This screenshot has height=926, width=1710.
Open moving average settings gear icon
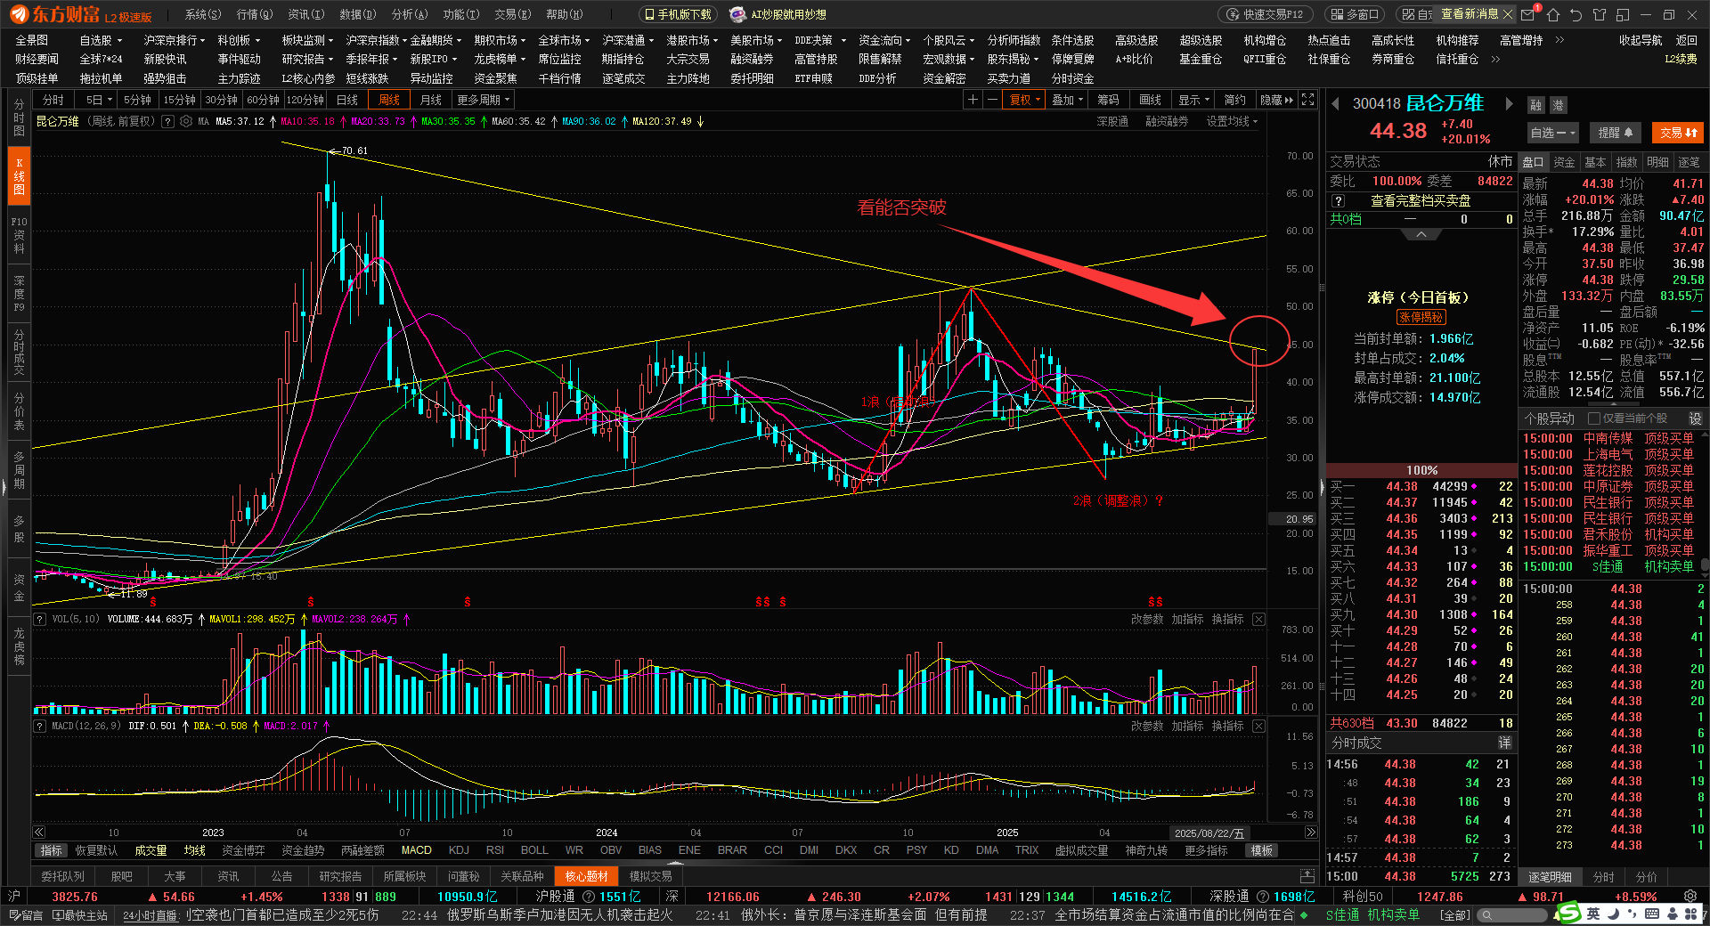coord(186,122)
